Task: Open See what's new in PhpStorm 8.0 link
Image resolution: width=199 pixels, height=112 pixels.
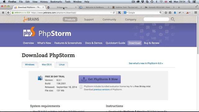Action: [146, 63]
